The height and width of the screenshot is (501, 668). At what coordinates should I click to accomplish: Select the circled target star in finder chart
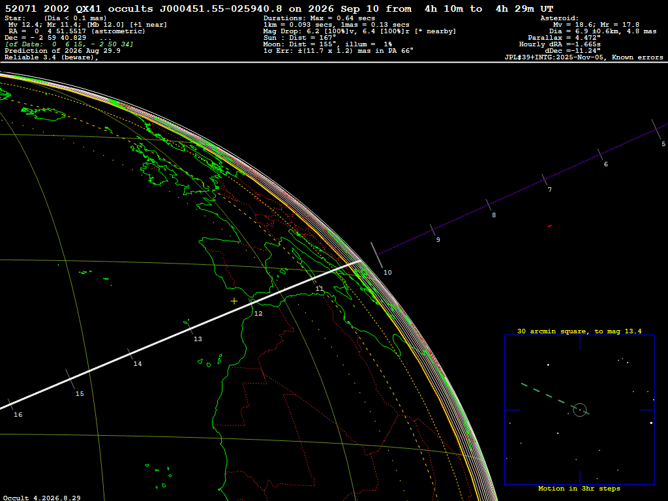coord(580,410)
